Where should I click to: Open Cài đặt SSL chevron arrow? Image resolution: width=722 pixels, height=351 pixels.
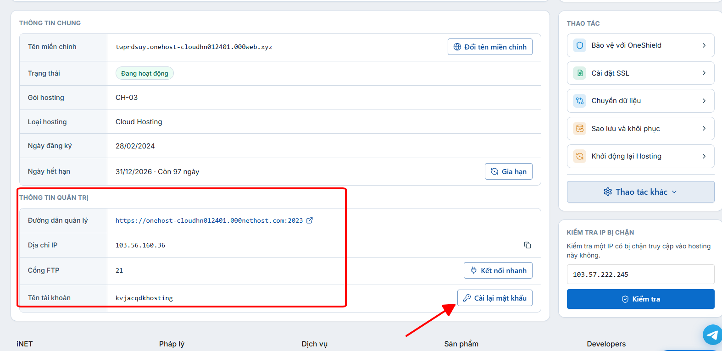(x=704, y=73)
